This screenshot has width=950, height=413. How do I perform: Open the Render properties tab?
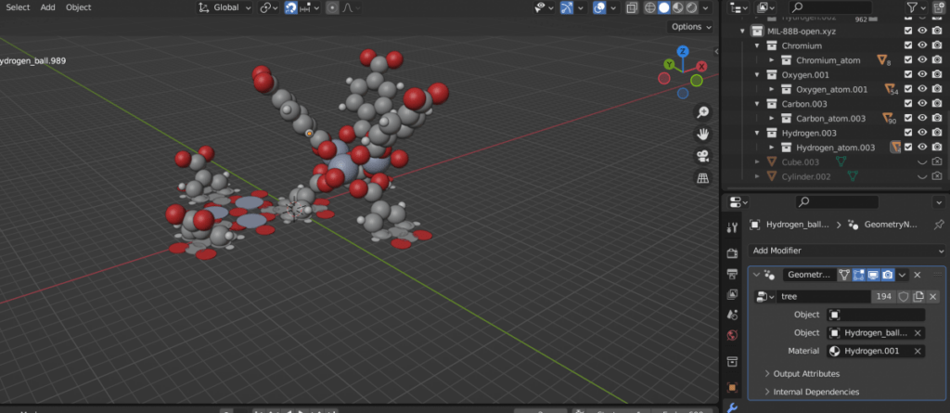point(732,253)
